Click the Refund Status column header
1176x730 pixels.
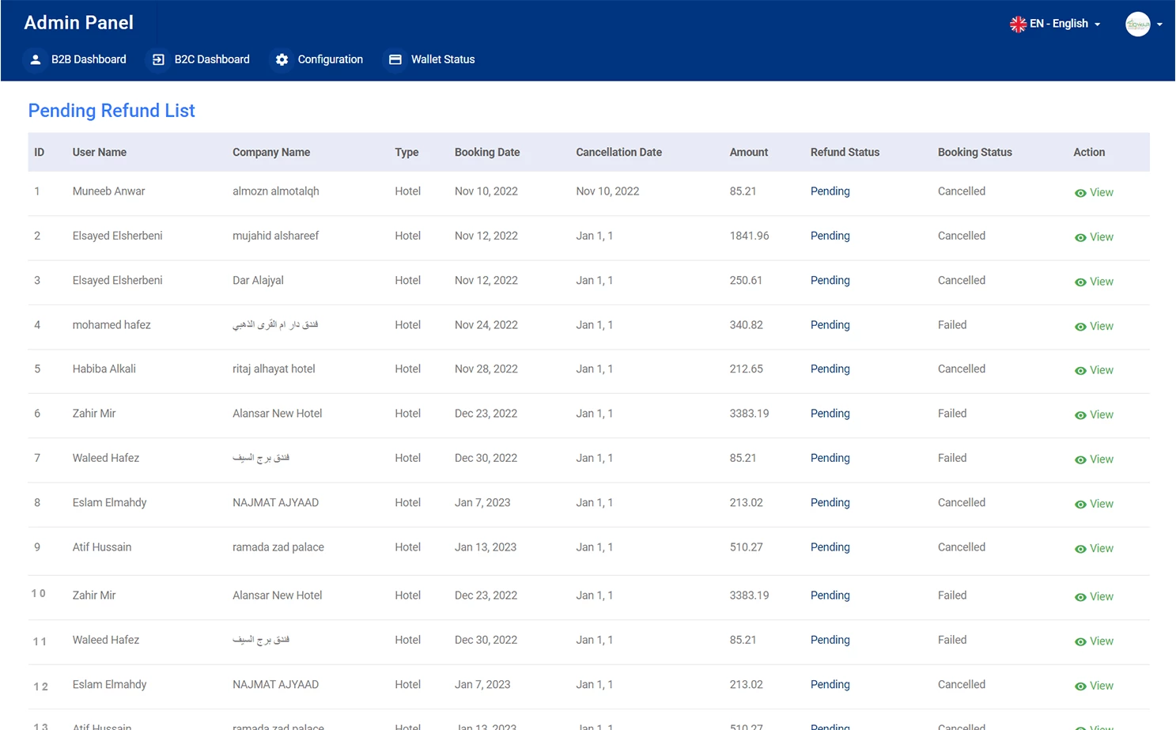click(845, 152)
